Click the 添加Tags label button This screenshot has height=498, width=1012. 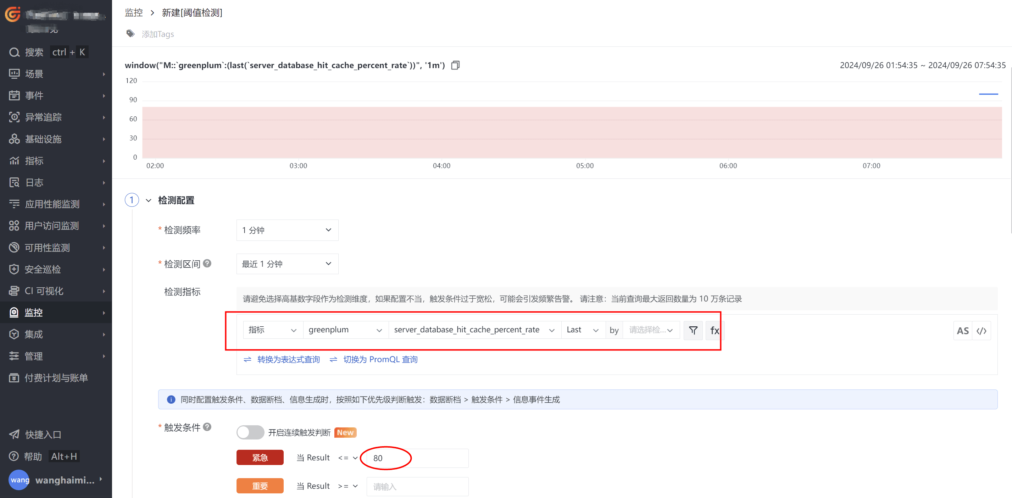157,33
